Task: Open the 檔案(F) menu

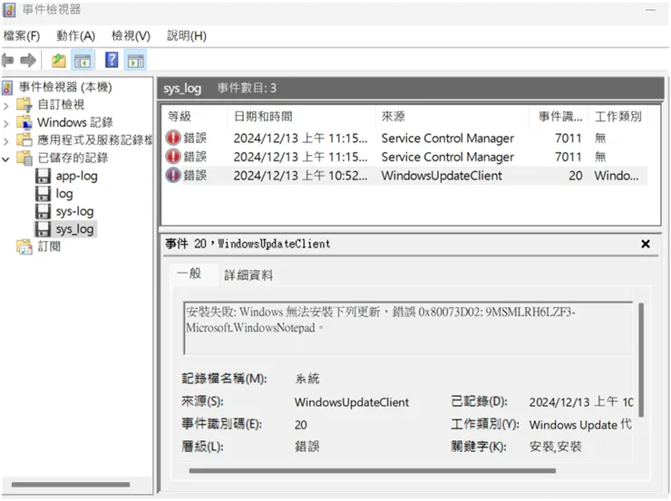Action: click(x=22, y=36)
